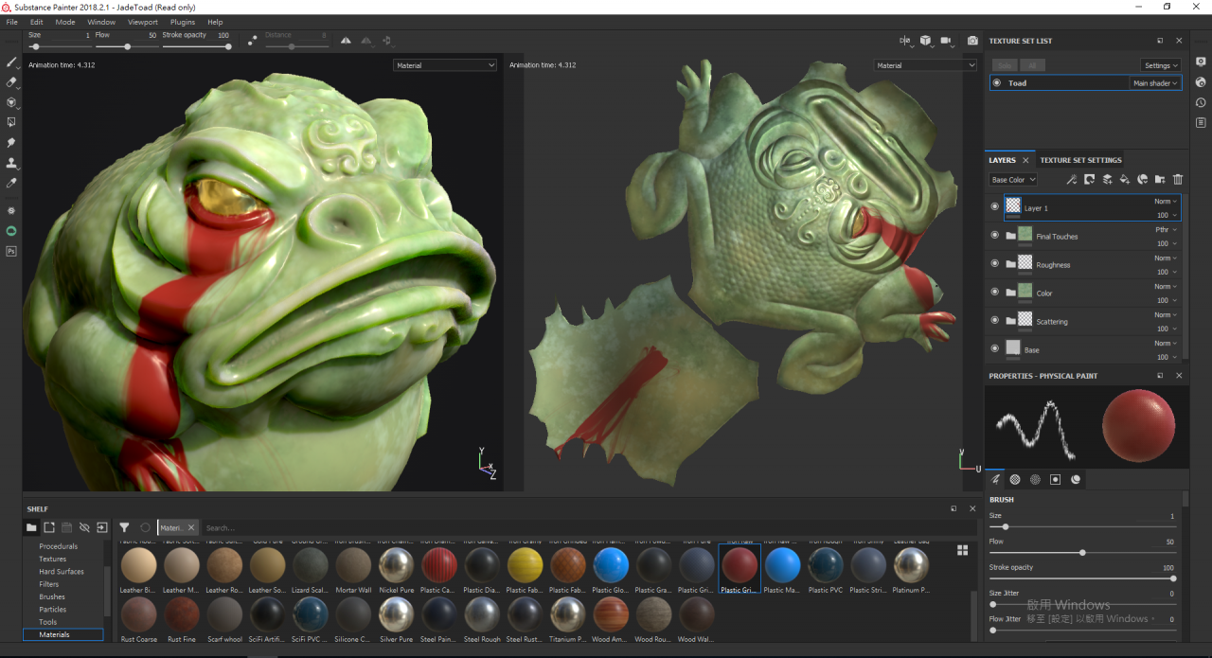Pick the Nickel Pure material thumbnail
The height and width of the screenshot is (658, 1212).
tap(396, 566)
